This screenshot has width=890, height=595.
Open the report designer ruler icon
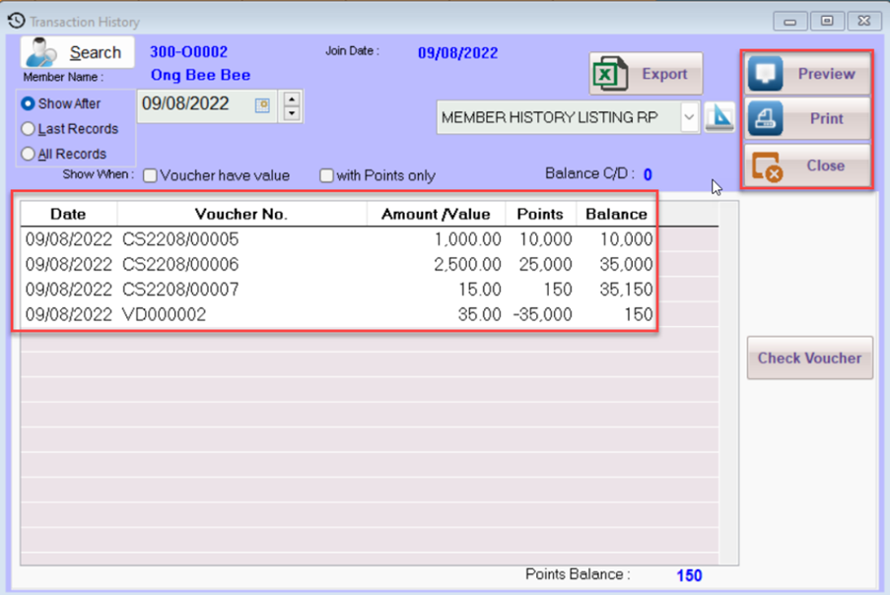click(x=720, y=117)
